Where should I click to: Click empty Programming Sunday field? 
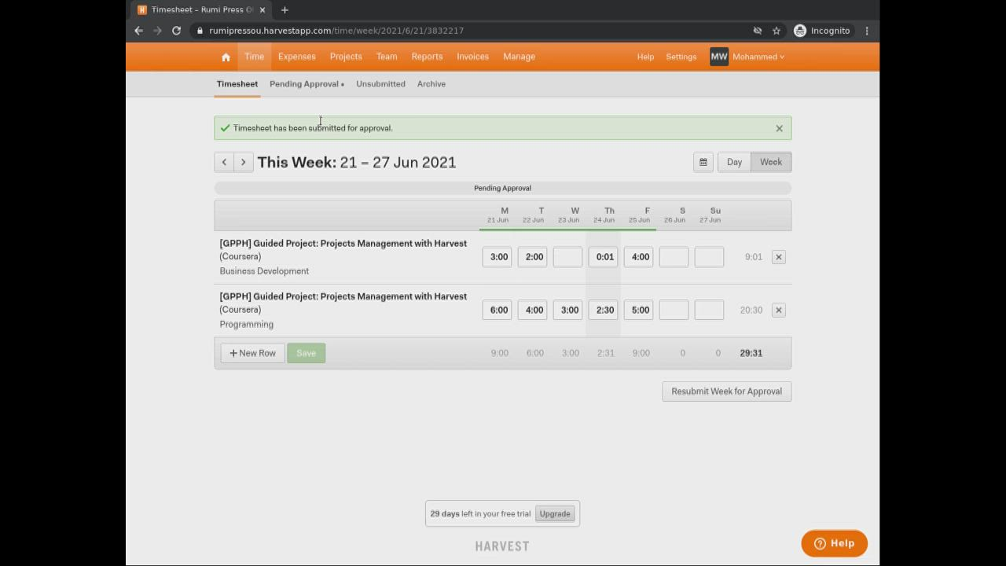tap(709, 310)
